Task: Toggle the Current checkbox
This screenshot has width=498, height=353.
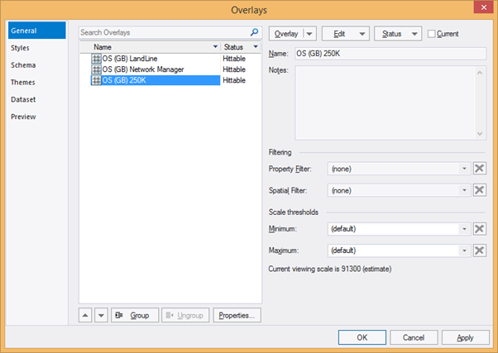Action: tap(432, 34)
